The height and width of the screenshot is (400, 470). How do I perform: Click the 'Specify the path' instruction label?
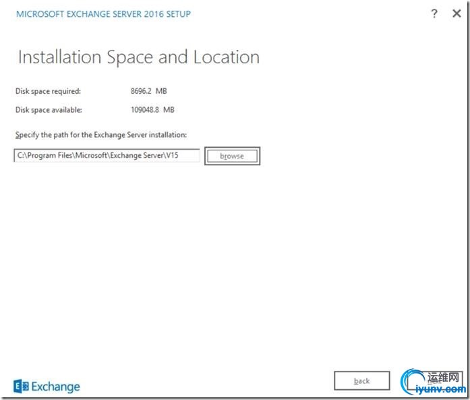click(101, 135)
